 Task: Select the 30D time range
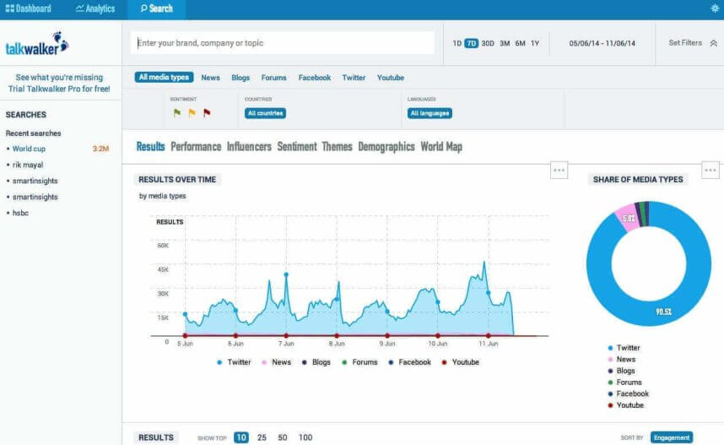pos(488,43)
